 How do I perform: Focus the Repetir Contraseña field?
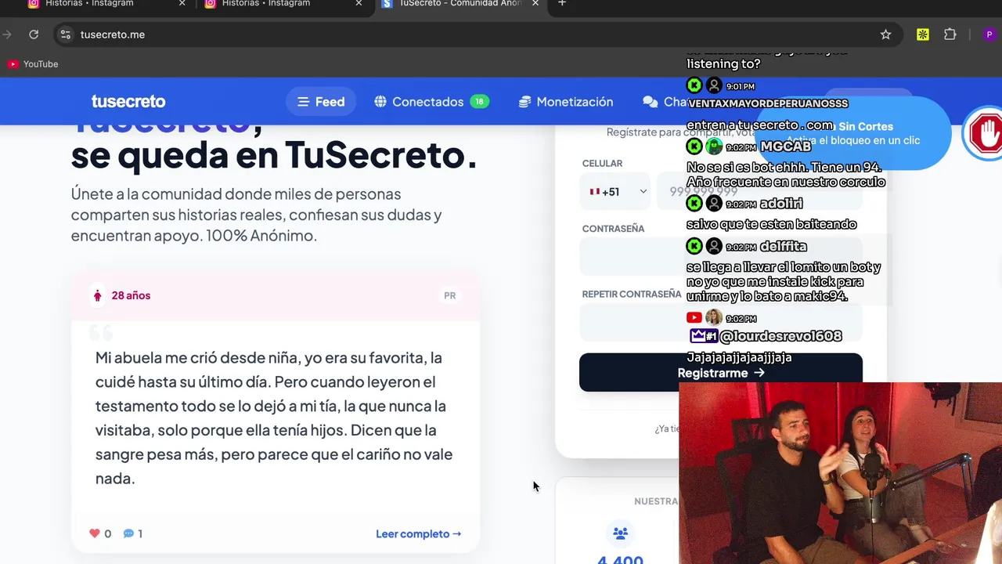[x=721, y=322]
